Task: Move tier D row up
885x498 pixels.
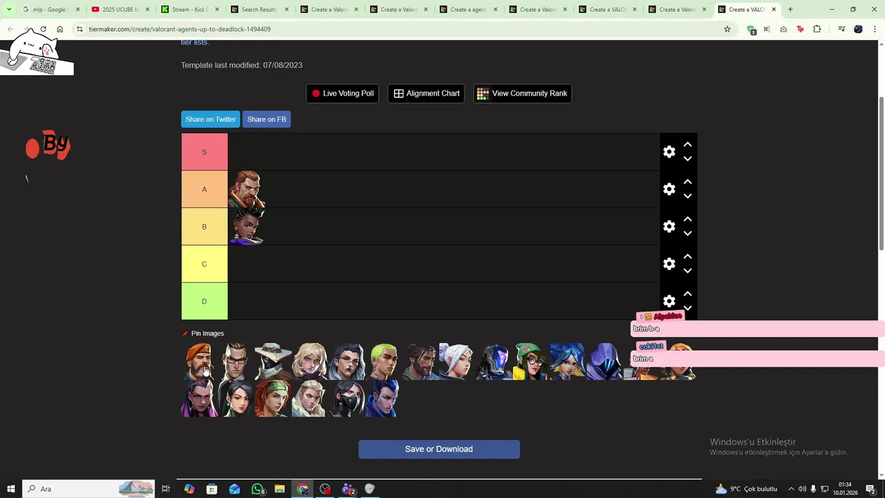Action: (688, 294)
